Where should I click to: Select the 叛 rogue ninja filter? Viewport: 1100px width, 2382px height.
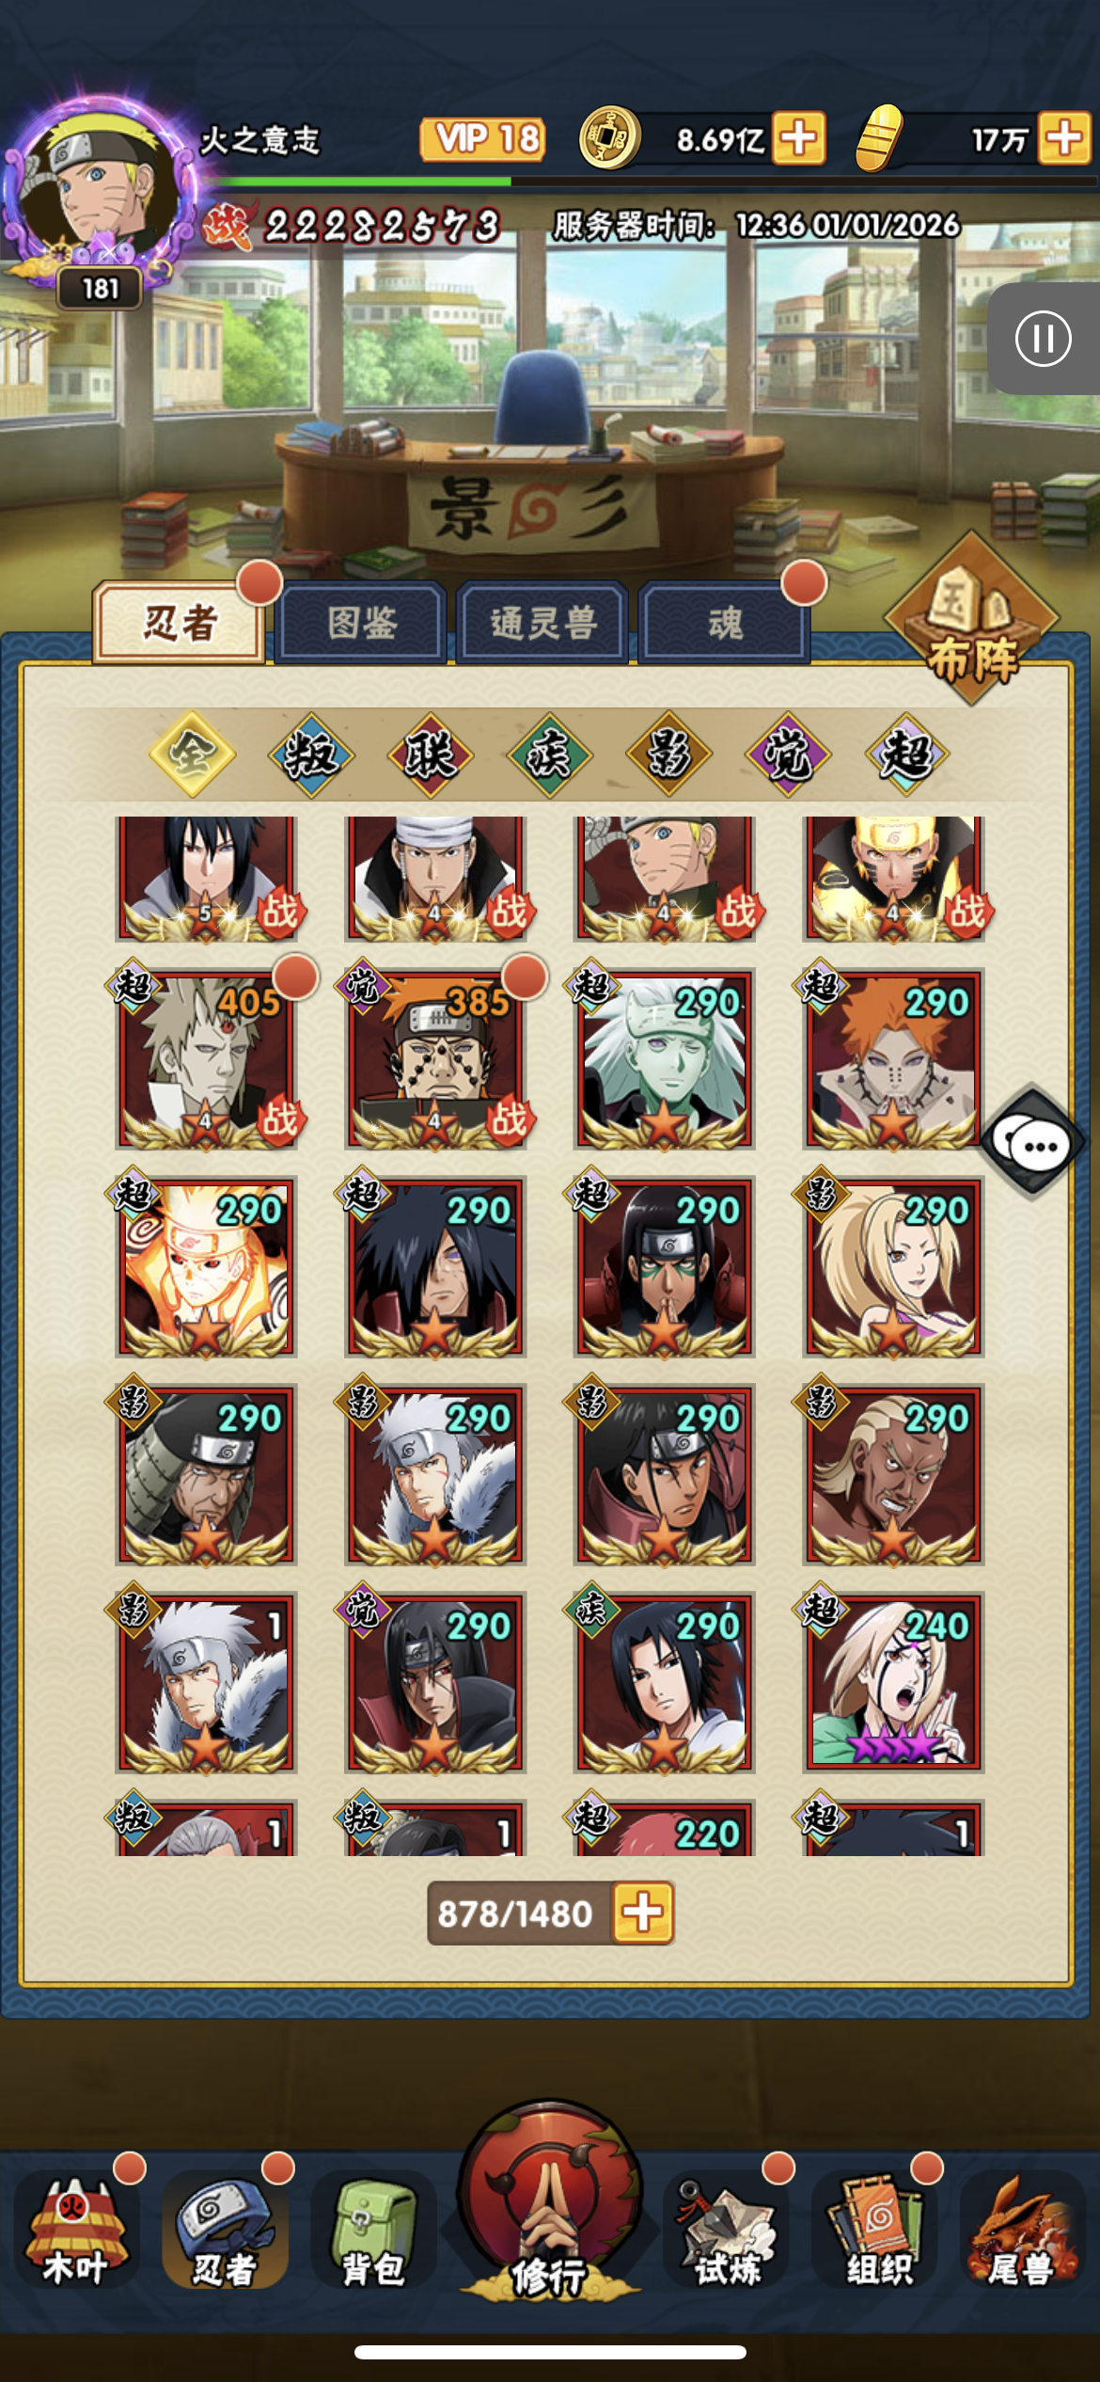pos(311,754)
